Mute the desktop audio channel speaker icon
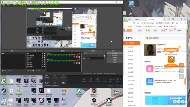The image size is (190, 107). point(77,57)
